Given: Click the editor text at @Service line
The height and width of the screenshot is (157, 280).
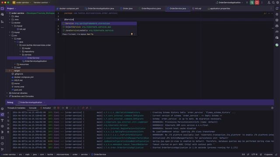Looking at the screenshot, I should [x=69, y=20].
